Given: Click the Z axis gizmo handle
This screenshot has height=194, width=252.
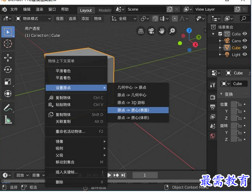Looking at the screenshot, I should (189, 30).
